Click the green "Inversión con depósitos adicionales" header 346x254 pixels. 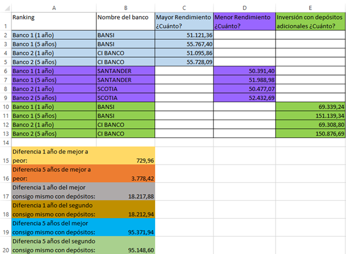coord(310,21)
